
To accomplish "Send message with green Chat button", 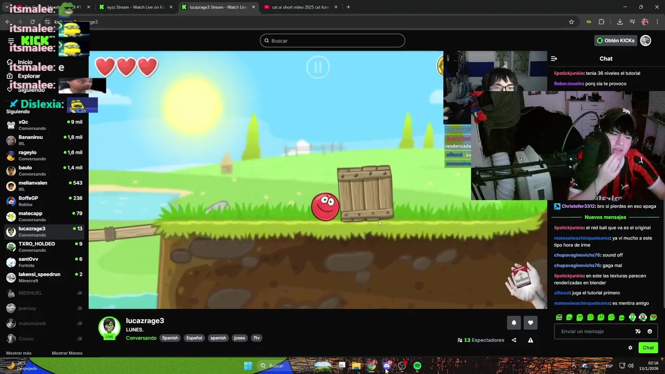I will click(648, 348).
